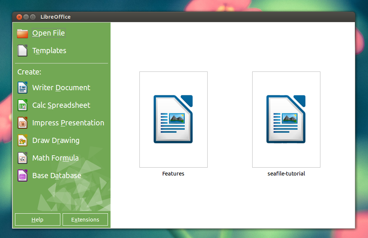368x238 pixels.
Task: Open the Extensions dialog
Action: 85,219
